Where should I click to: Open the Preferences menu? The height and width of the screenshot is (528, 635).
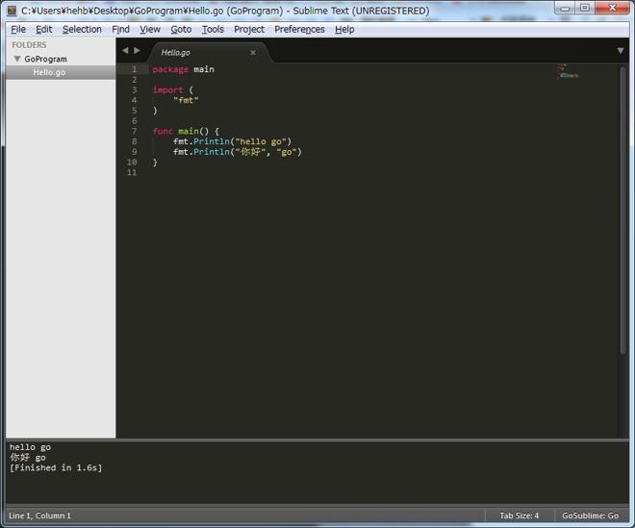tap(299, 29)
